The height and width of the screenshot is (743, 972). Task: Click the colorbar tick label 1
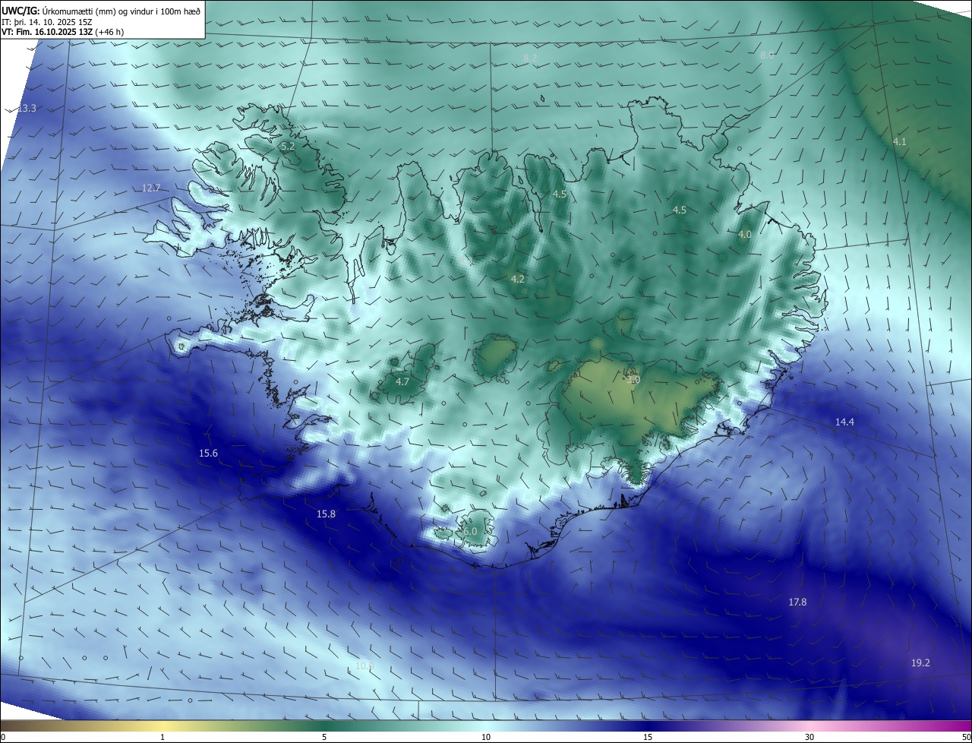(163, 737)
